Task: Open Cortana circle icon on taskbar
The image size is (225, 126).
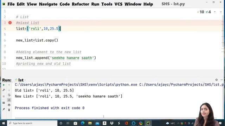Action: coord(61,123)
